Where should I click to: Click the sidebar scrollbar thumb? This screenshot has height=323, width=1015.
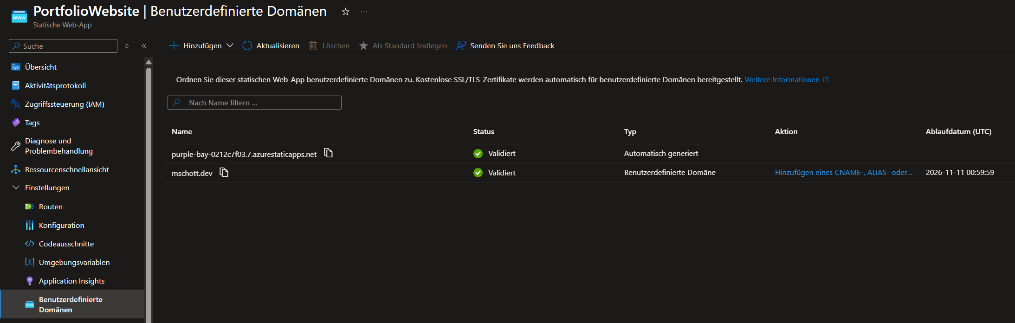tap(149, 195)
